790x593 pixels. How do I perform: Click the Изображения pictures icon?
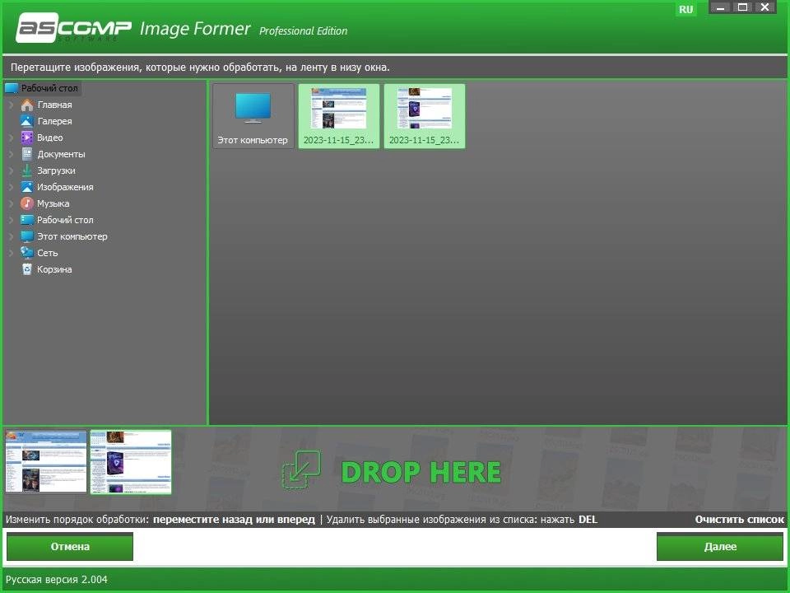[x=27, y=187]
